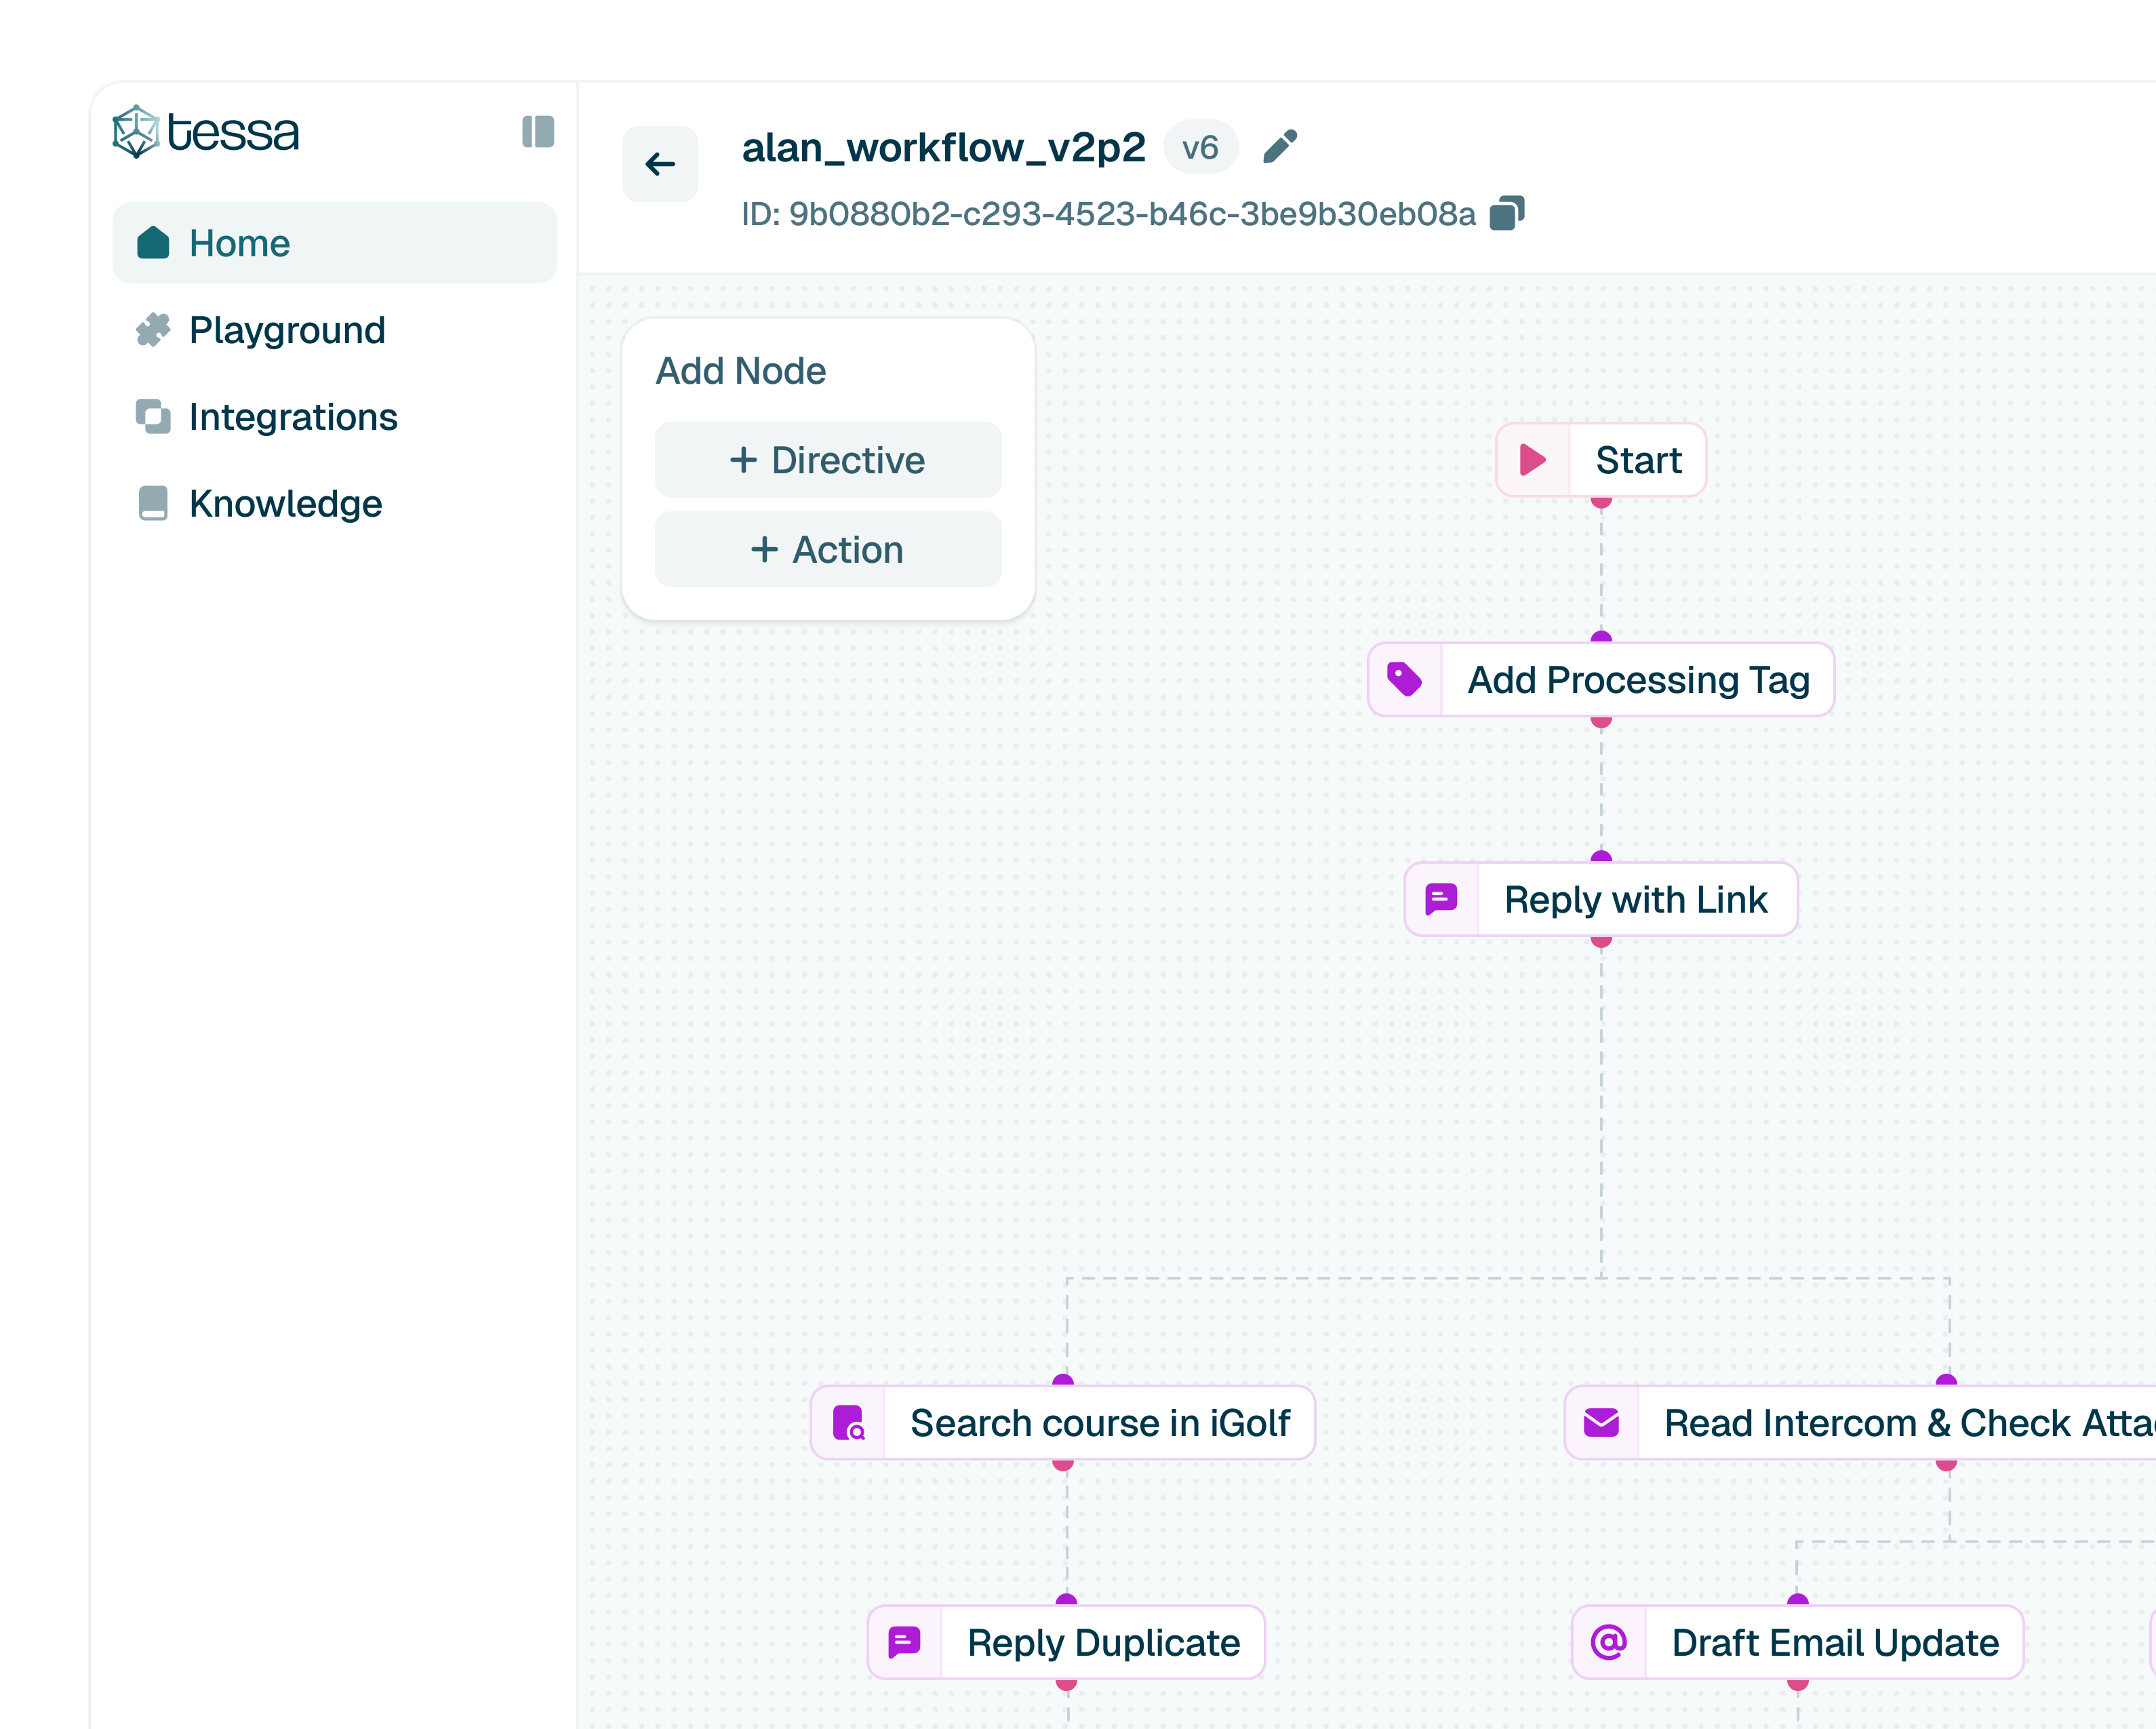The height and width of the screenshot is (1729, 2156).
Task: Click the tessa logo
Action: [x=206, y=132]
